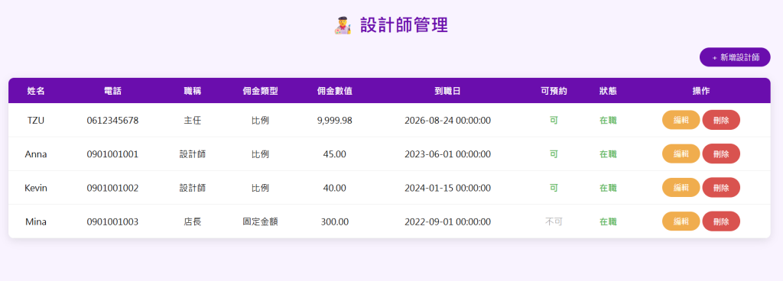Click the 新增設計師 add designer button

click(735, 57)
